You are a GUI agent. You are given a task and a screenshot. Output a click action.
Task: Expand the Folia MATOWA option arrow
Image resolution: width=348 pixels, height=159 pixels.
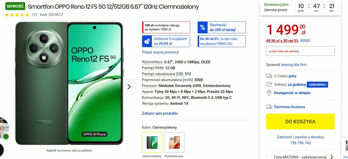click(x=332, y=157)
